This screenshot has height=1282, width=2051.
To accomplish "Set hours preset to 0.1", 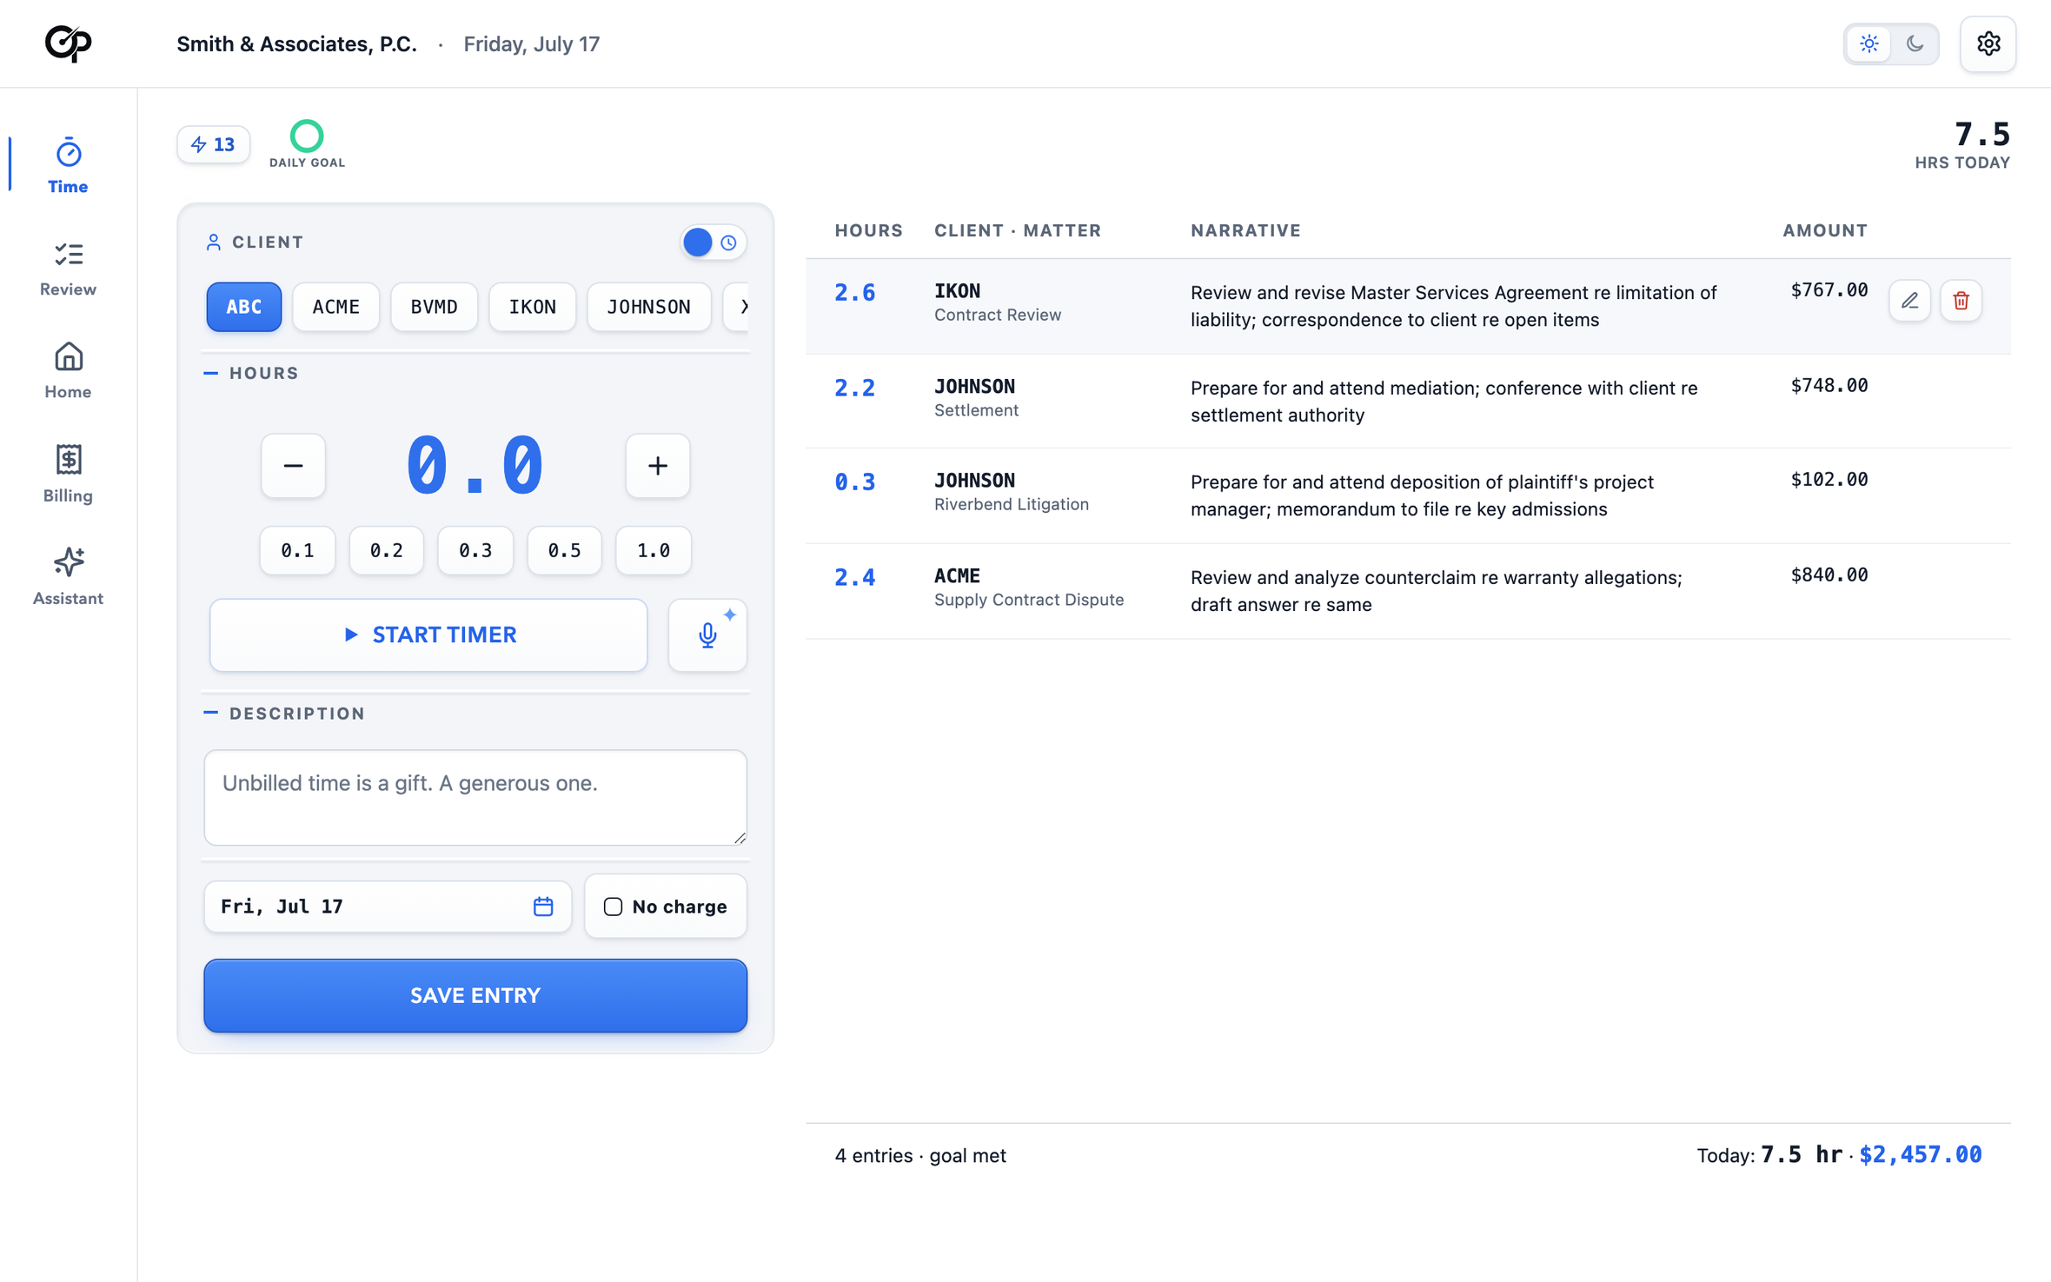I will (297, 551).
